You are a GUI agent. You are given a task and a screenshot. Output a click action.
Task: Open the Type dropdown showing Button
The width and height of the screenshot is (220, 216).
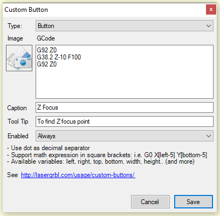(x=125, y=26)
